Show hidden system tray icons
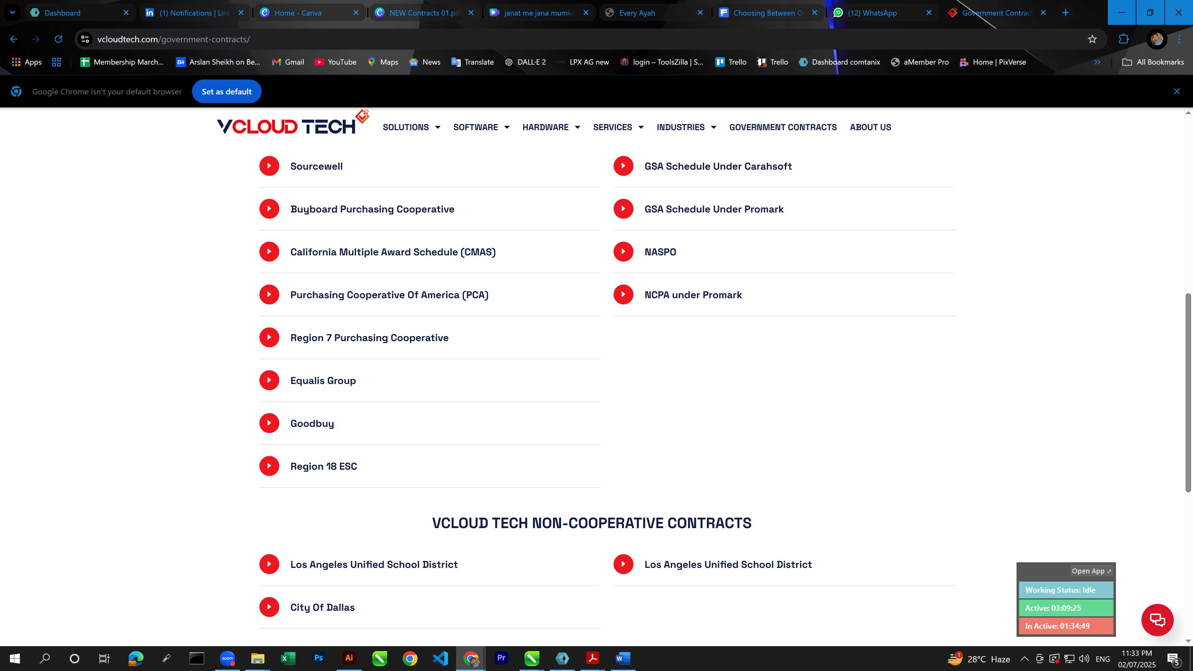 1024,659
